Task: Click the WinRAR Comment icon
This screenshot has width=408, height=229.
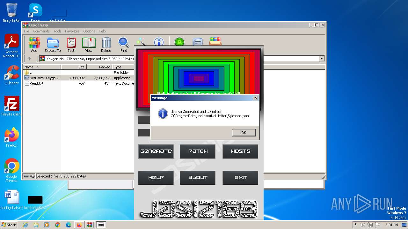Action: [198, 42]
